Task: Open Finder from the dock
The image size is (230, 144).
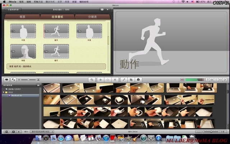Action: (38, 138)
